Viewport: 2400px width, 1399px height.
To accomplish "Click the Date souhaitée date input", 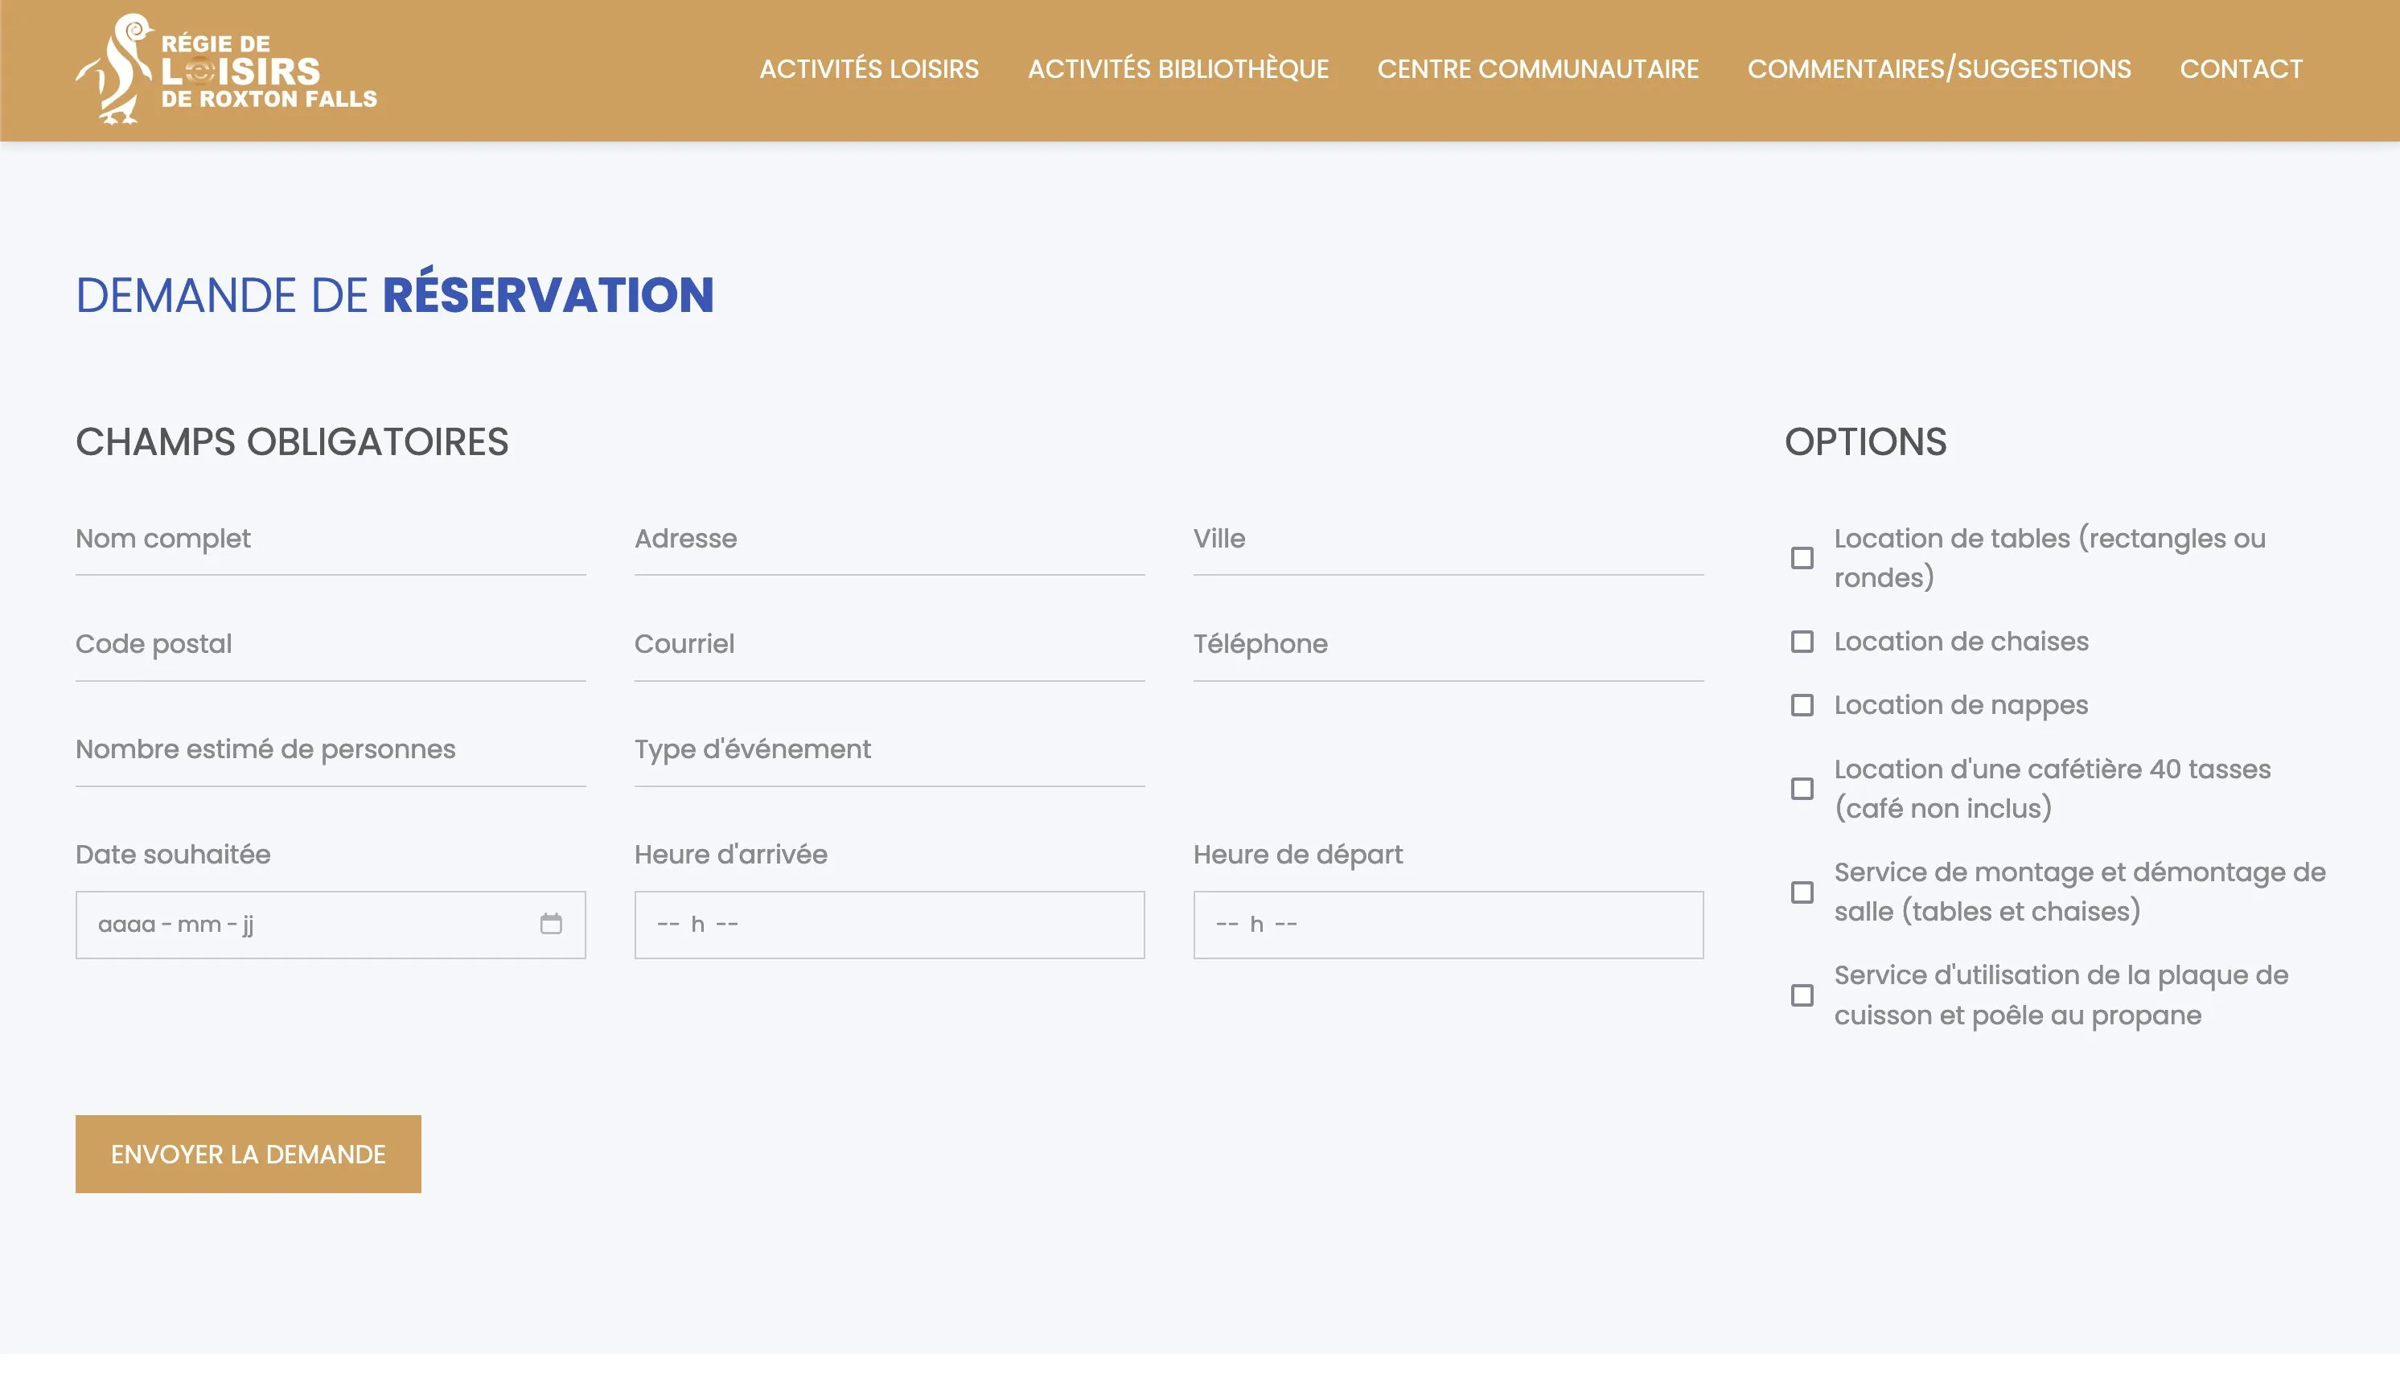I will tap(331, 925).
